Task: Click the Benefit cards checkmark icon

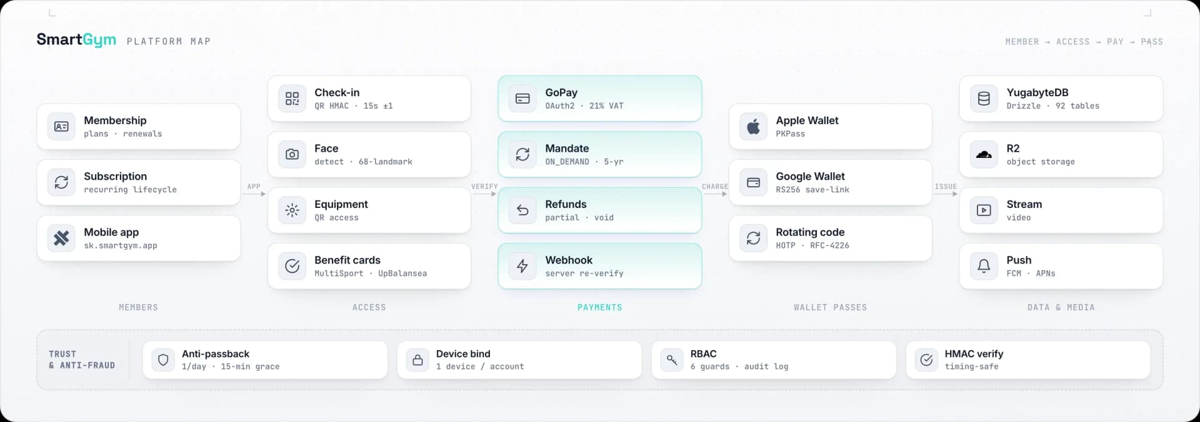Action: 292,266
